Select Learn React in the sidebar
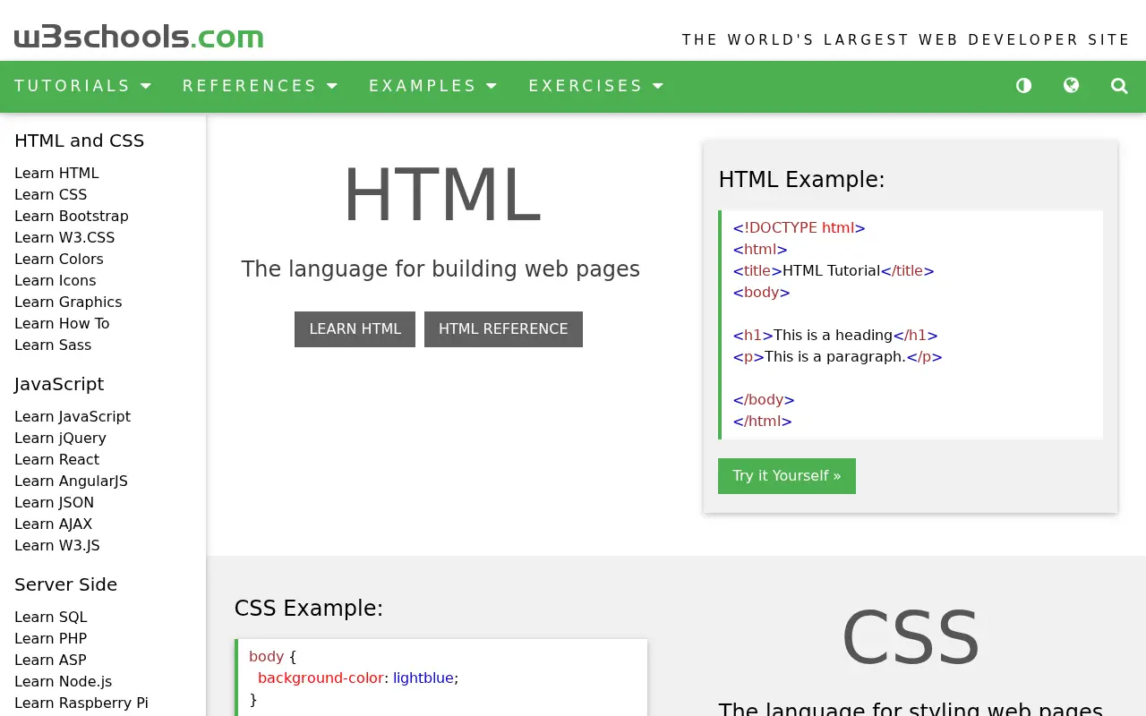Viewport: 1146px width, 716px height. [56, 460]
